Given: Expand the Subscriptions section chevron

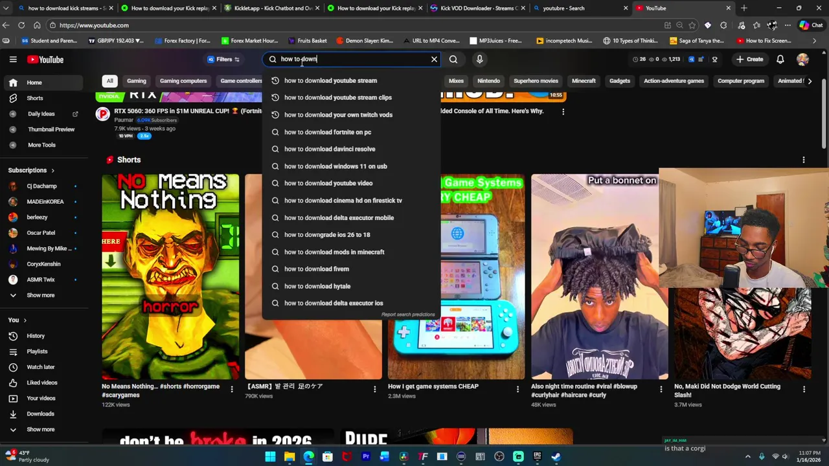Looking at the screenshot, I should pos(52,170).
